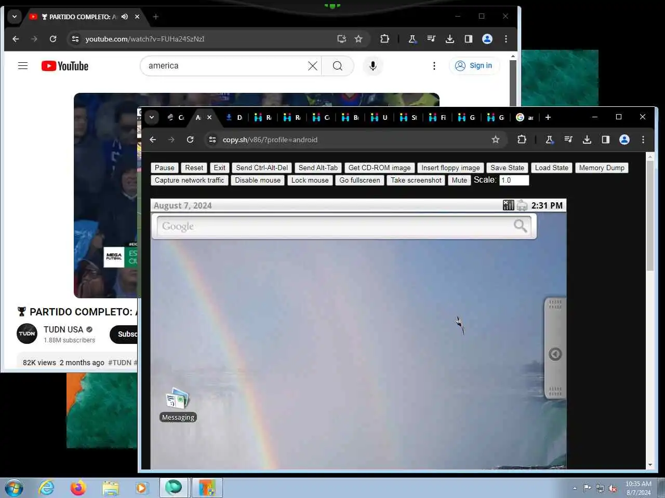Open Windows Start menu
The height and width of the screenshot is (498, 665).
(14, 488)
